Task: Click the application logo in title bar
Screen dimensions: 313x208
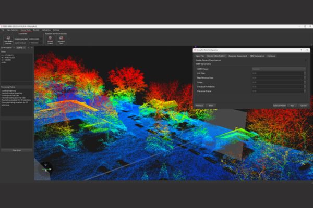Action: pos(3,26)
